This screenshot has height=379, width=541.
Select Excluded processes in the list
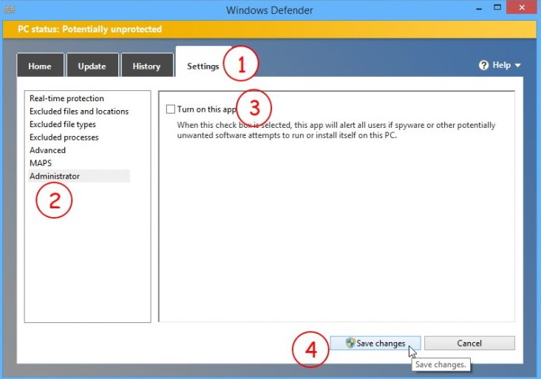(x=64, y=137)
